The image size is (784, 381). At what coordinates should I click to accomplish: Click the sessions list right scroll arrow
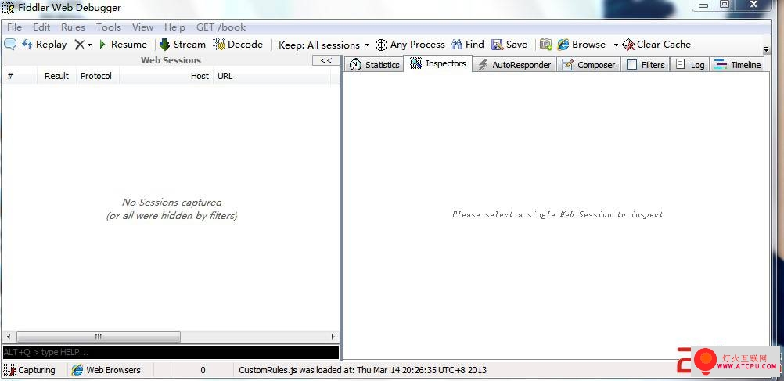(333, 336)
